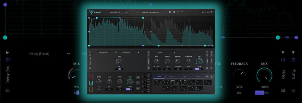Click the Phaser CENTRE knob
302x103 pixels.
pos(178,61)
